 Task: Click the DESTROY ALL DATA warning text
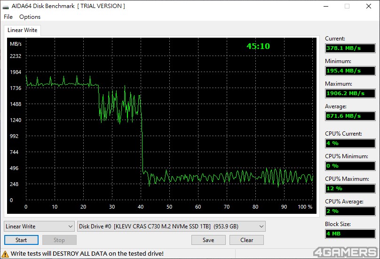pyautogui.click(x=87, y=254)
